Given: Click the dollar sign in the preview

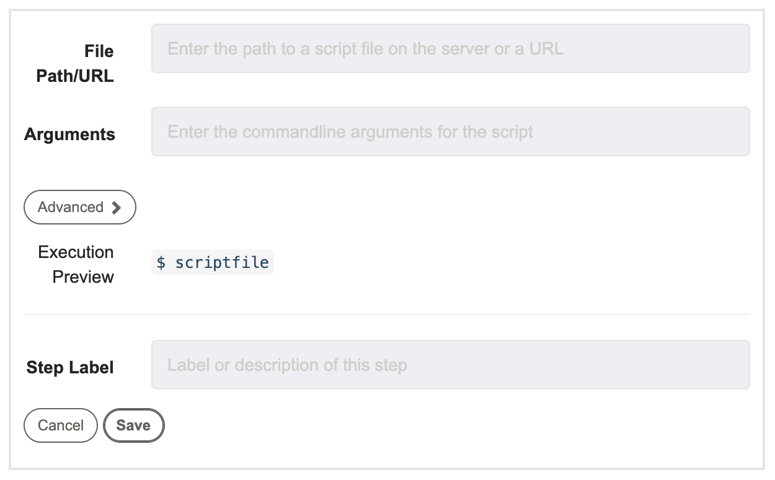Looking at the screenshot, I should (x=161, y=263).
